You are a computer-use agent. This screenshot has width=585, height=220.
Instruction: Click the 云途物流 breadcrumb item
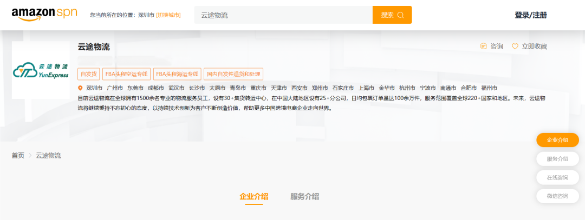(48, 156)
